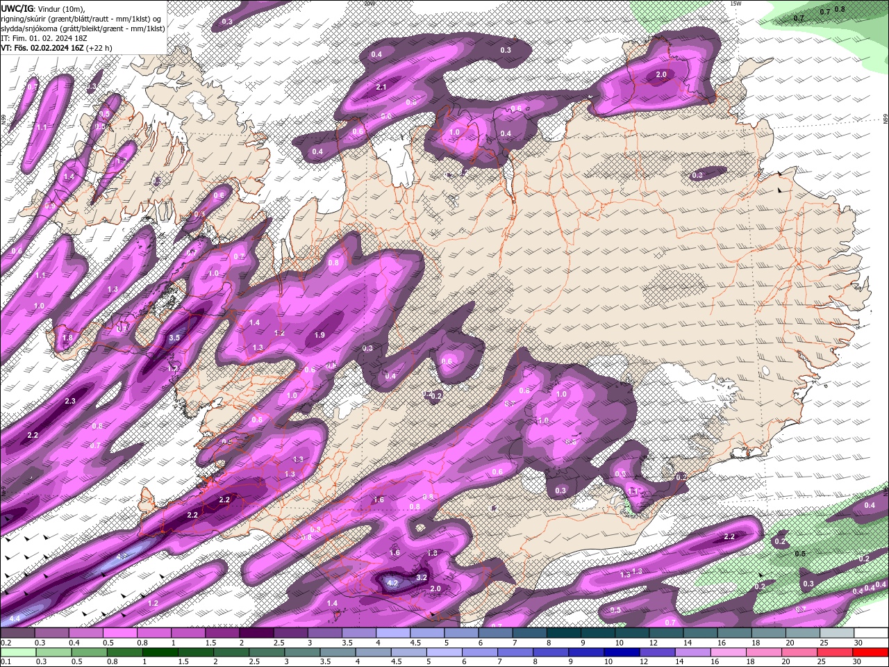Click the '1.4' value near the south coast

(x=332, y=603)
